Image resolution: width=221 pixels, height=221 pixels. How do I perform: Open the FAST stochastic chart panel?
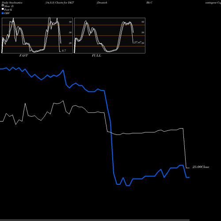pyautogui.click(x=37, y=35)
